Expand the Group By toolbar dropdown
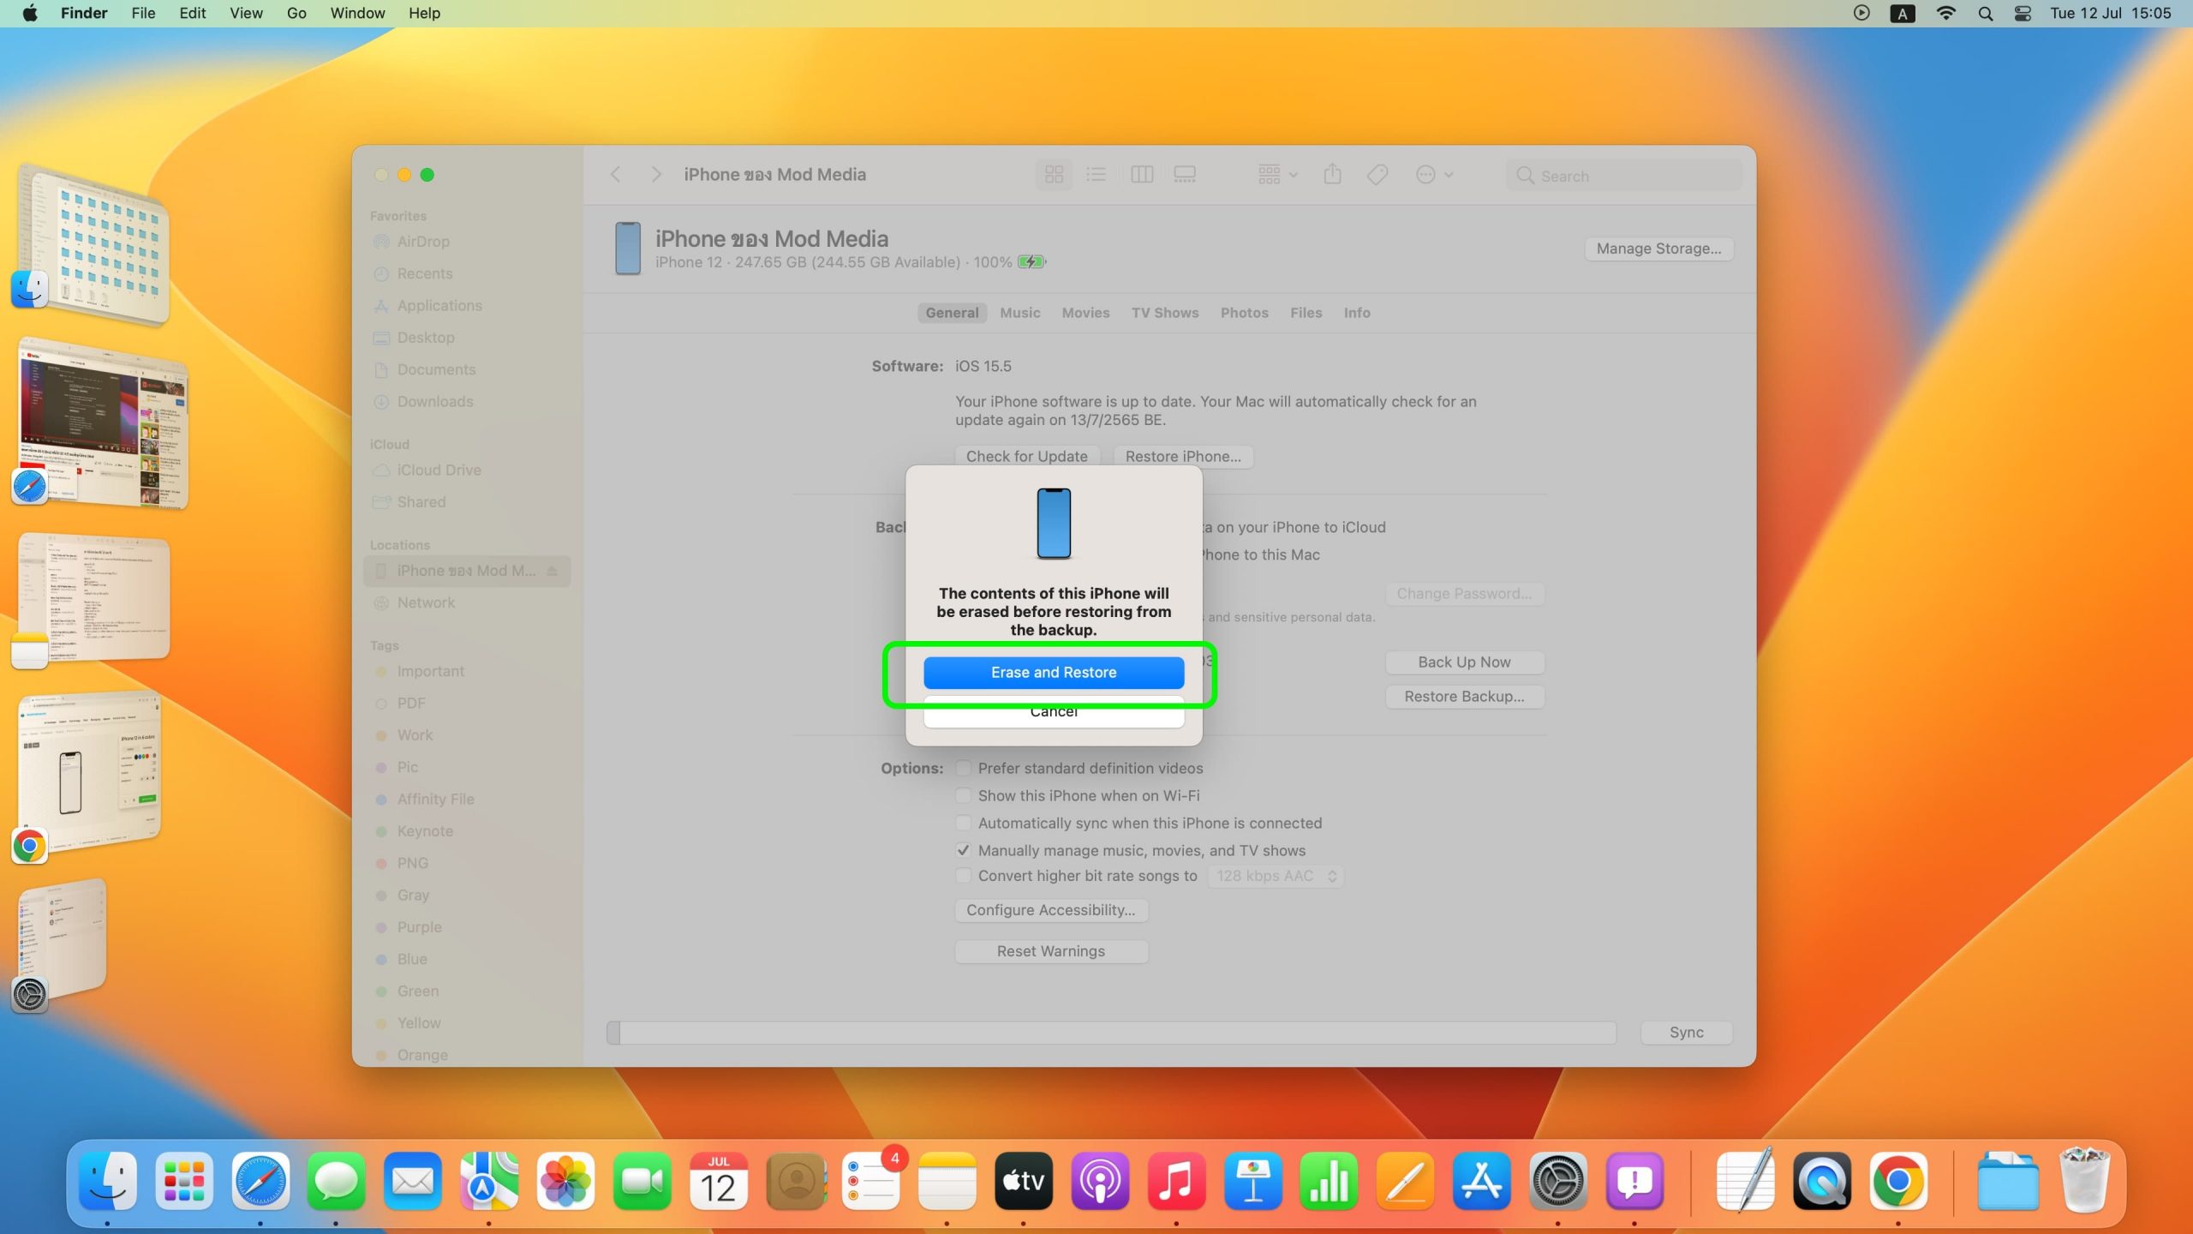 (x=1277, y=175)
